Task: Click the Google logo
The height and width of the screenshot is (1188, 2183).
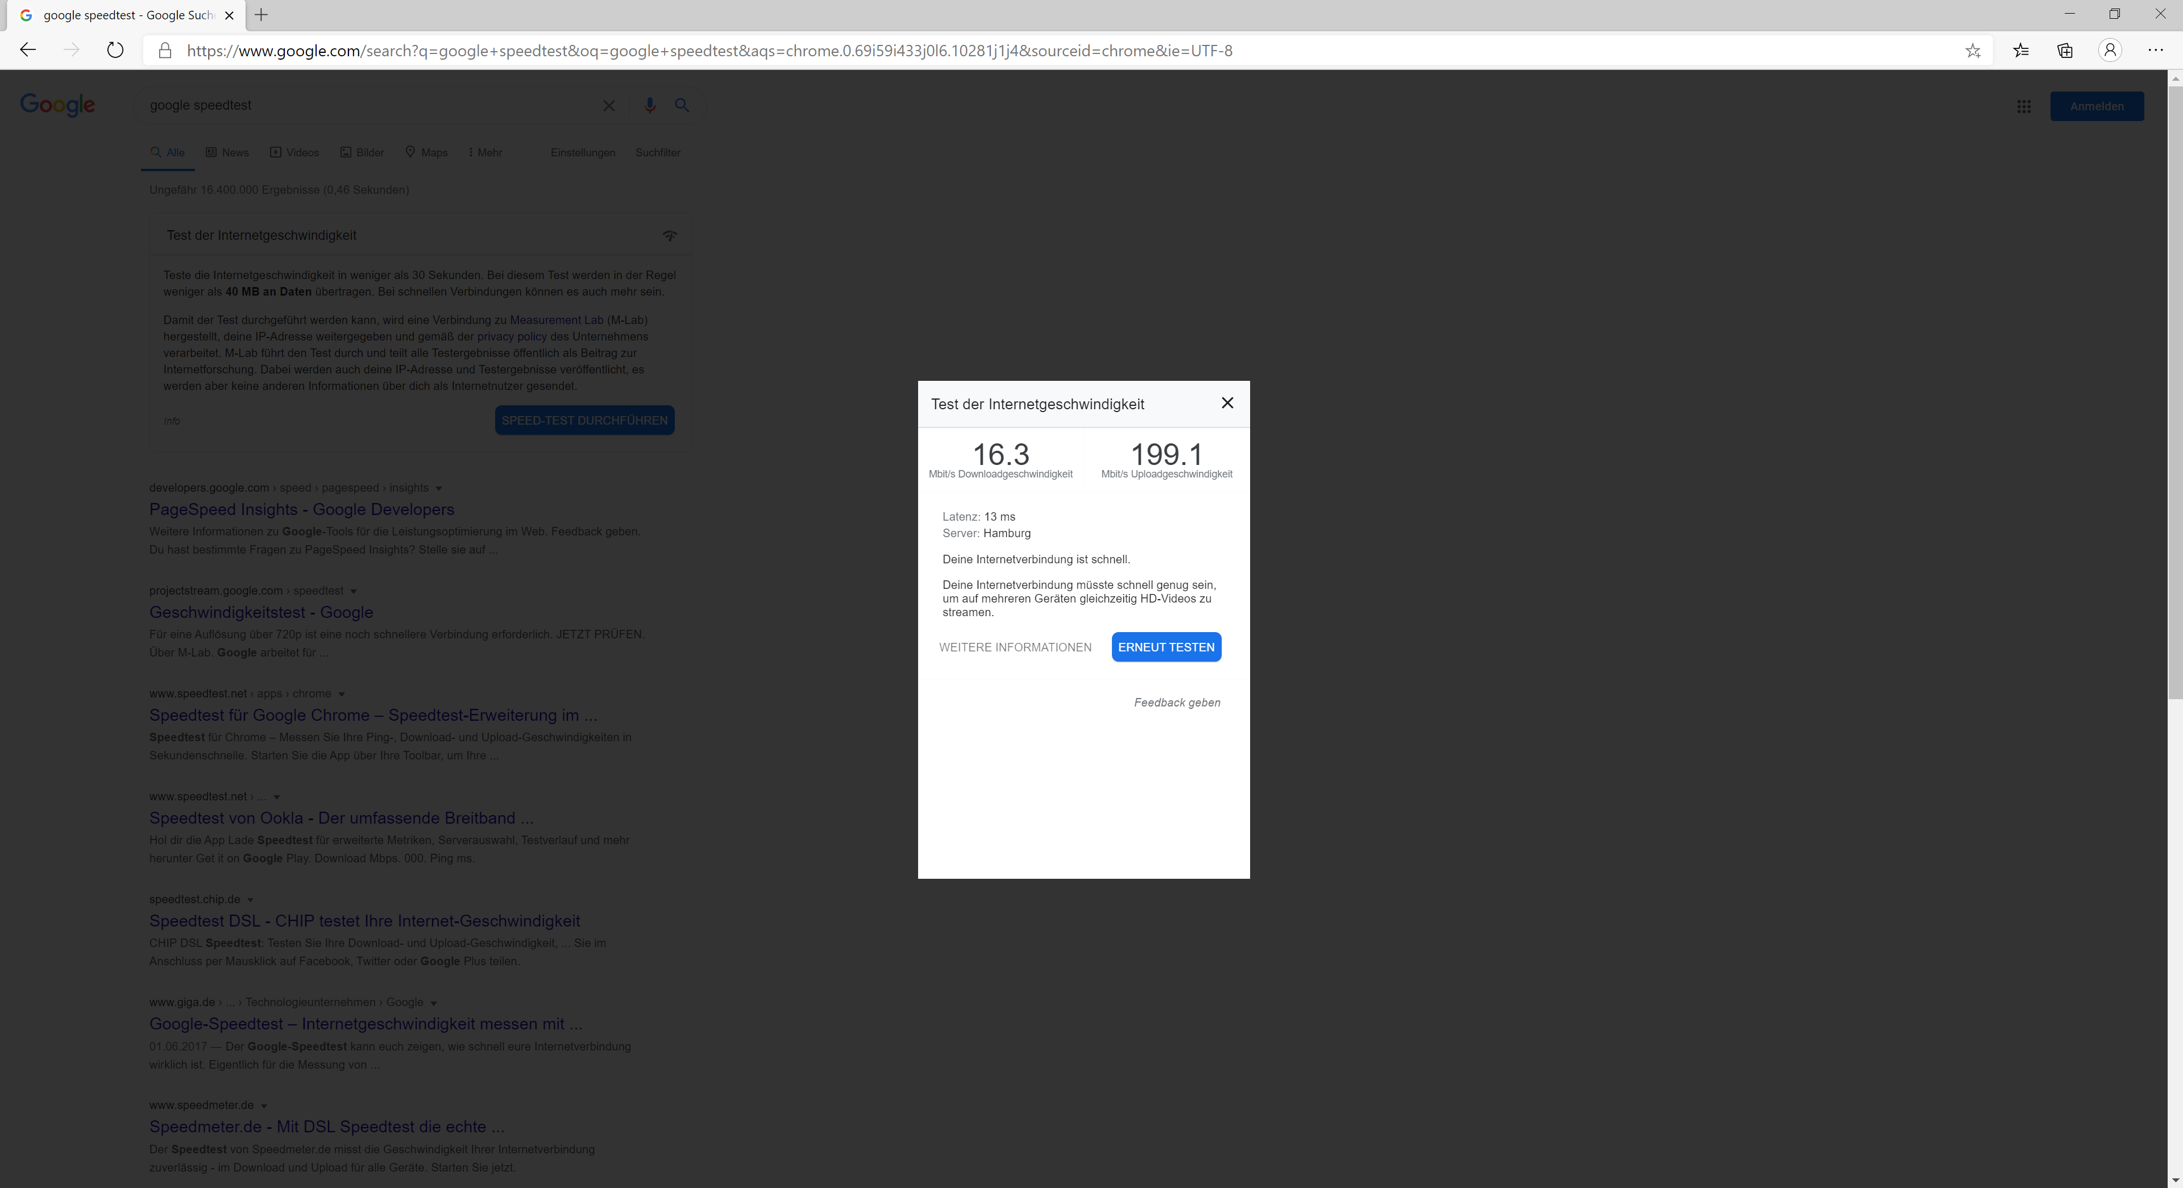Action: [x=57, y=105]
